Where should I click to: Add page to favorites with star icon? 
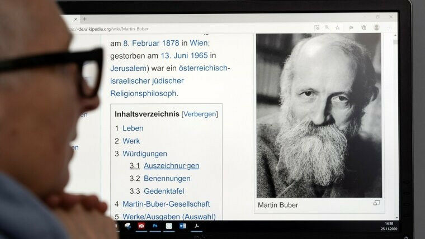coord(337,27)
